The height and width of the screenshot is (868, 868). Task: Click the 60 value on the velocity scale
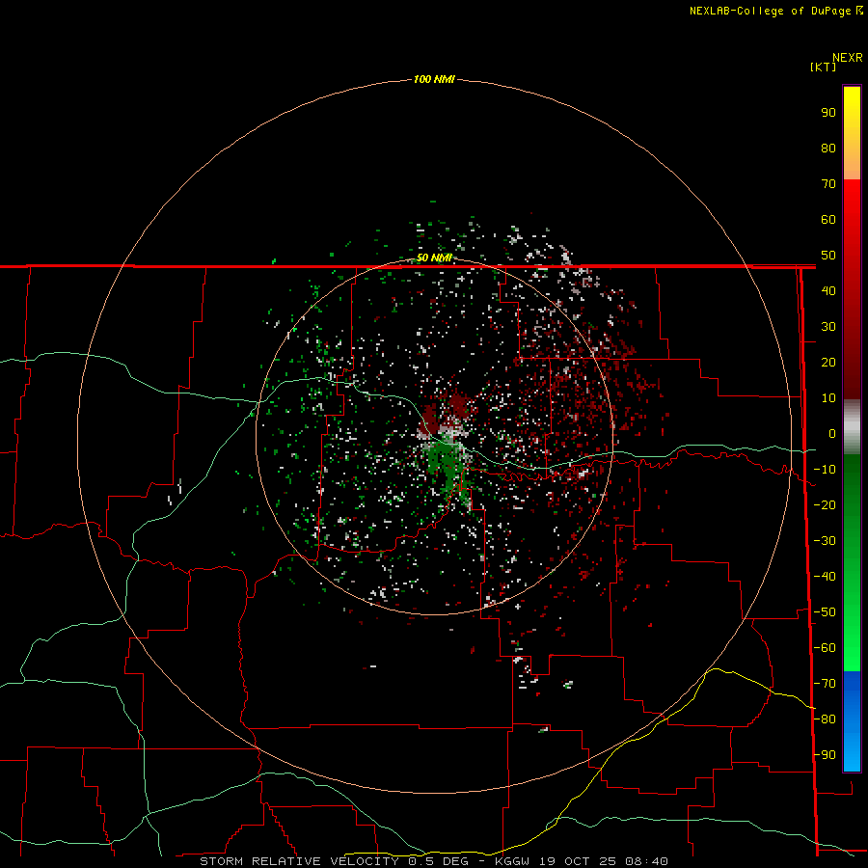pyautogui.click(x=828, y=220)
